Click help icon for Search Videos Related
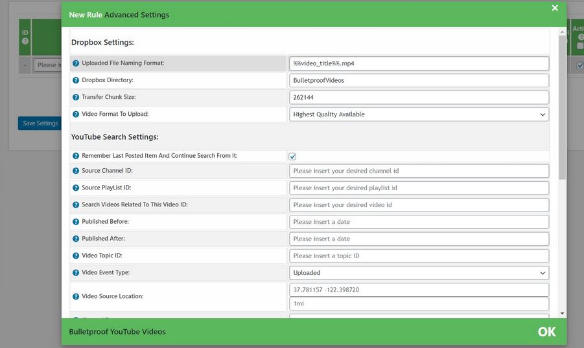This screenshot has width=584, height=348. click(x=76, y=205)
